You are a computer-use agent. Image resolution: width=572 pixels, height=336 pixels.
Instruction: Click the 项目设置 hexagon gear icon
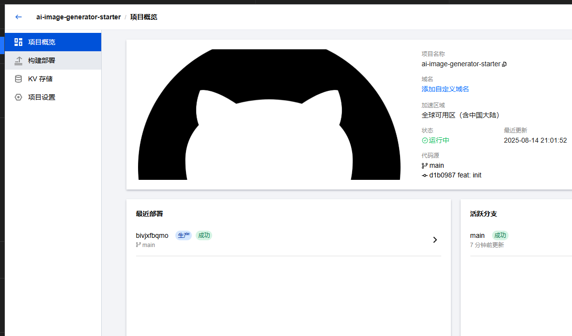point(18,97)
